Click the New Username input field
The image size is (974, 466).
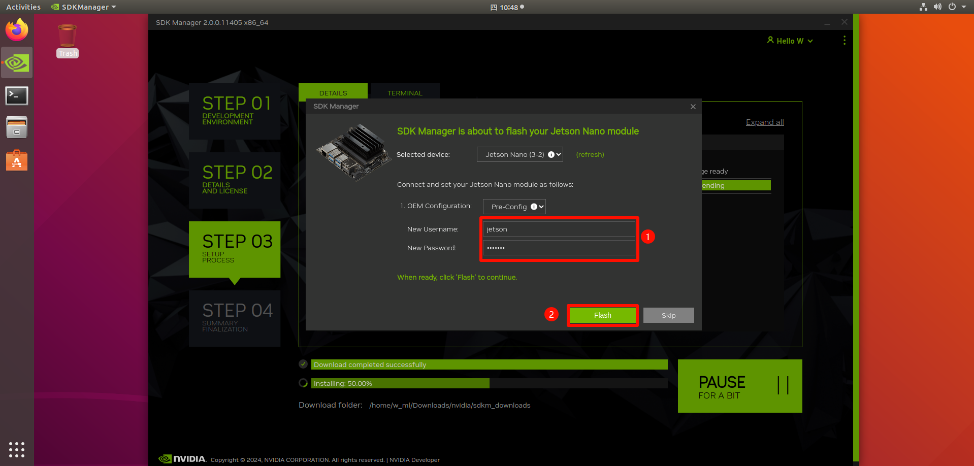coord(559,229)
